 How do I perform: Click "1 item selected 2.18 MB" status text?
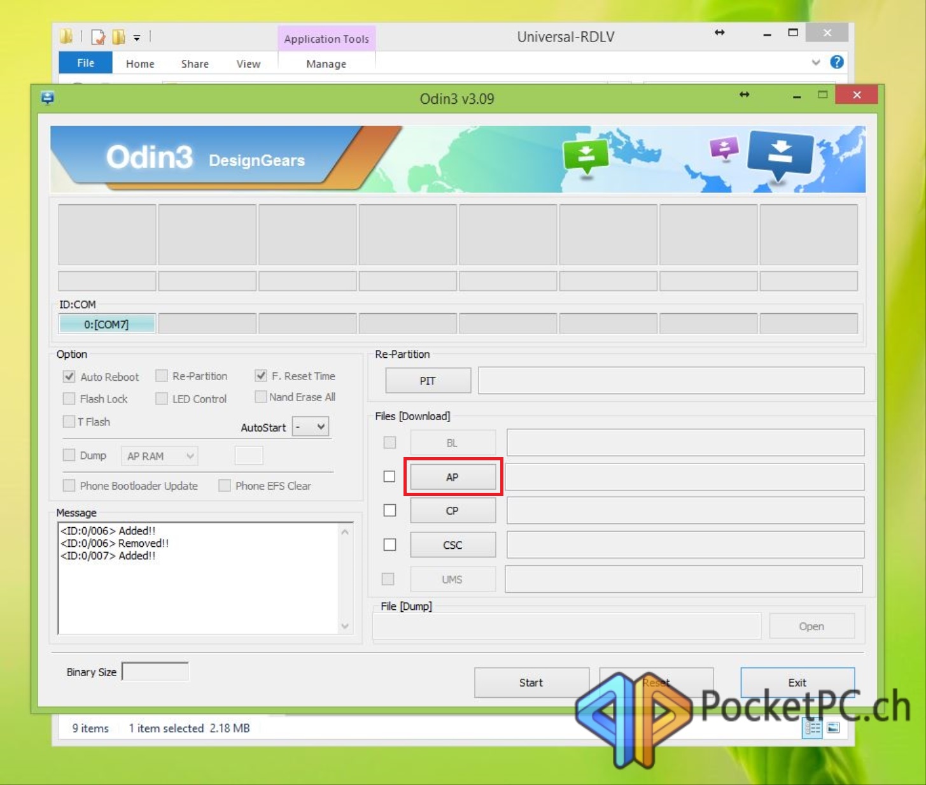click(190, 728)
